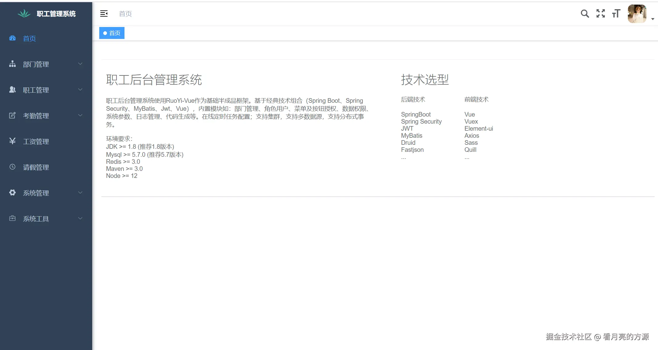The height and width of the screenshot is (350, 658).
Task: Open the font size setting icon
Action: [x=616, y=13]
